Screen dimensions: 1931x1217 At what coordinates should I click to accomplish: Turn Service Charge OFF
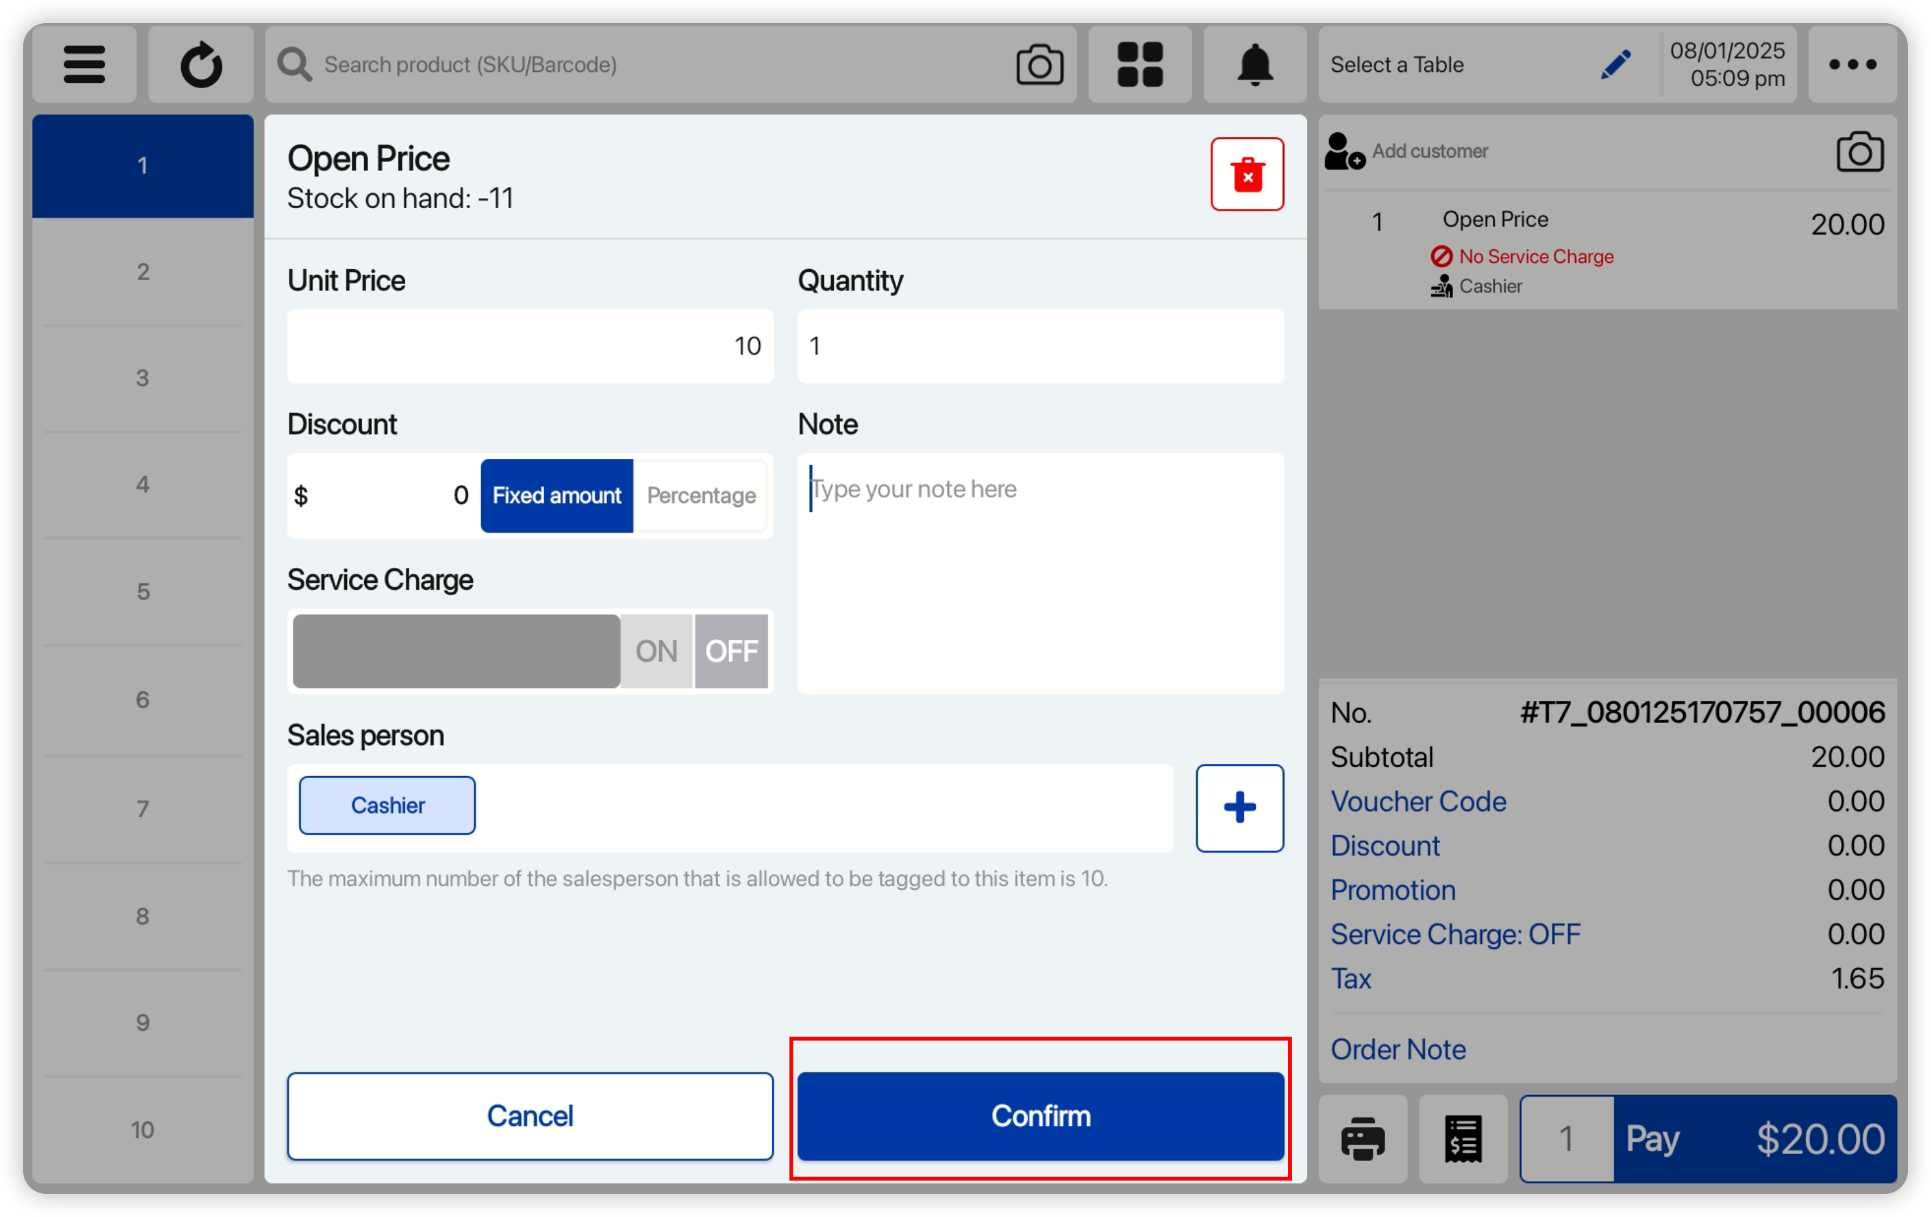click(731, 652)
